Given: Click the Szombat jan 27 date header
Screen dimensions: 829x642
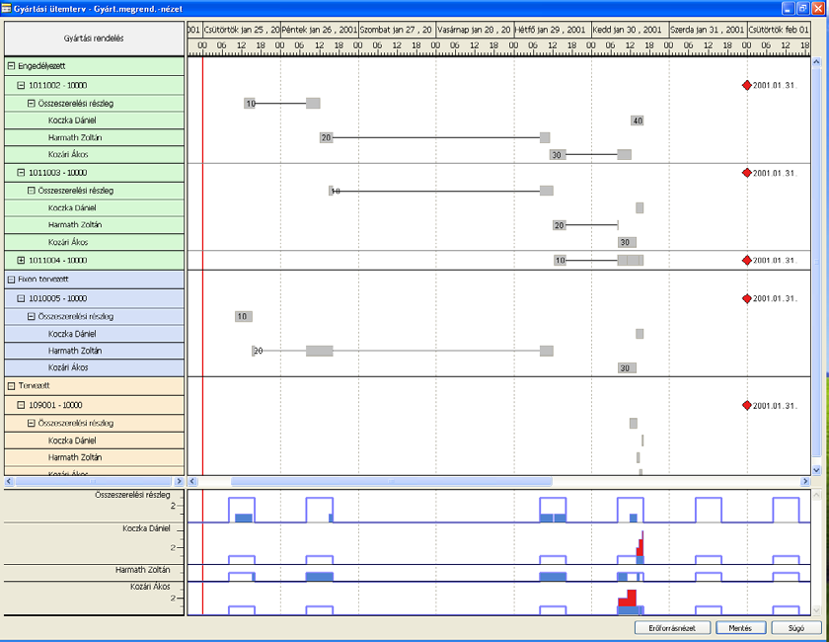Looking at the screenshot, I should [397, 30].
